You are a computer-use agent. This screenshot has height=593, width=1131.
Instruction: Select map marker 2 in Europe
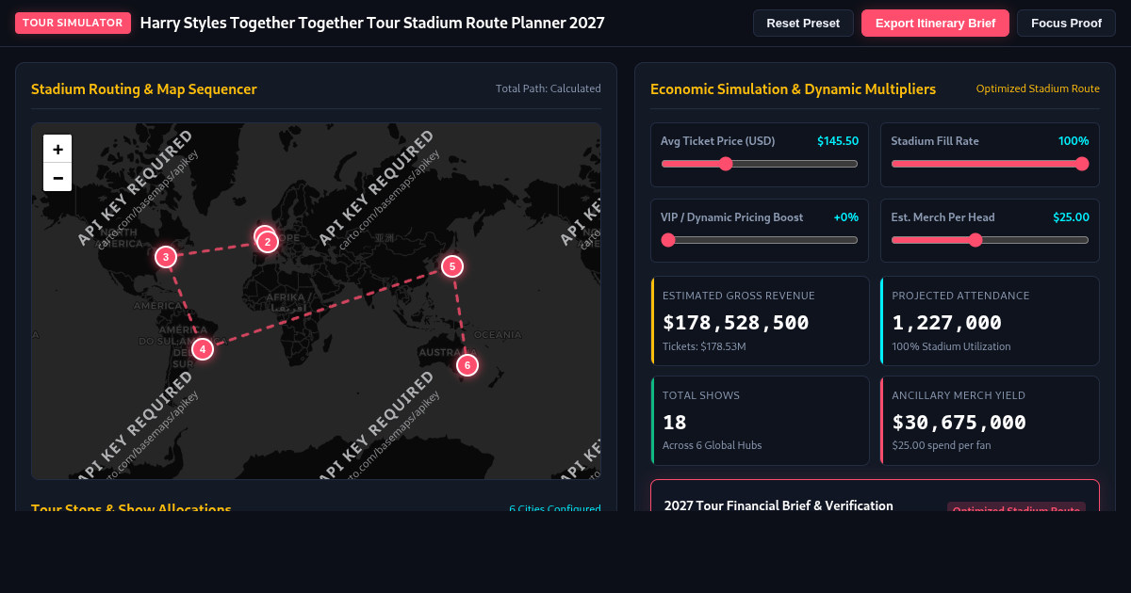[x=268, y=242]
